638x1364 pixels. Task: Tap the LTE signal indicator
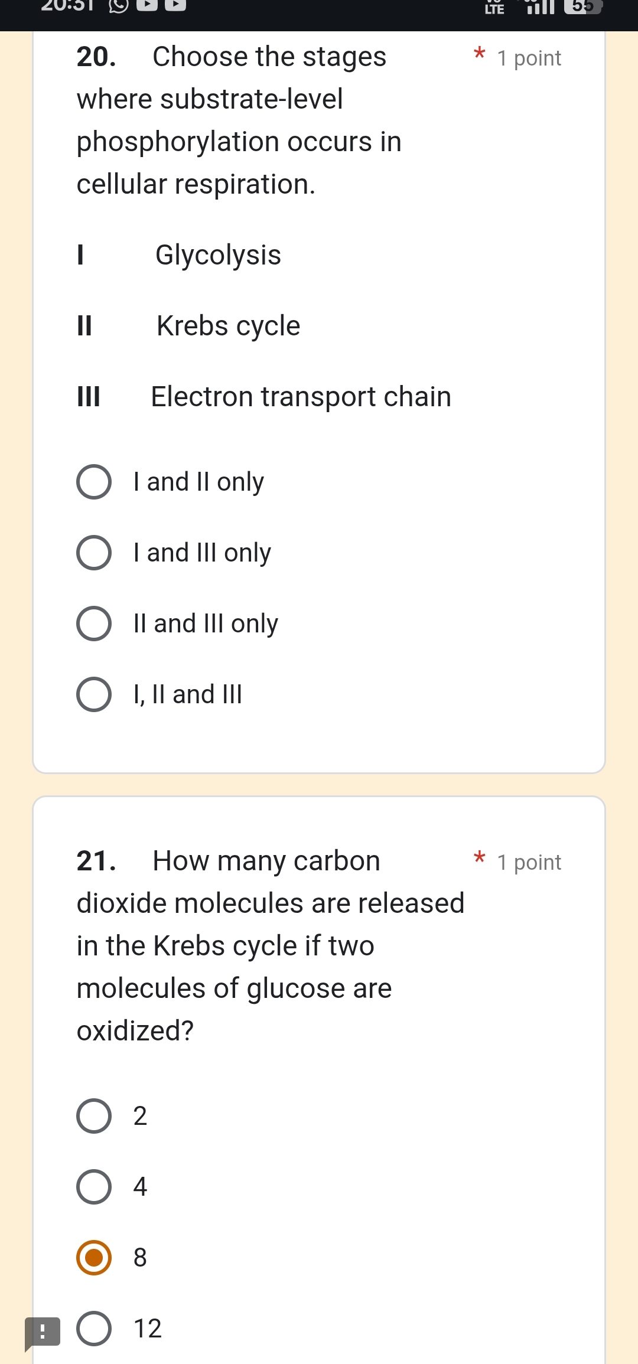click(493, 8)
